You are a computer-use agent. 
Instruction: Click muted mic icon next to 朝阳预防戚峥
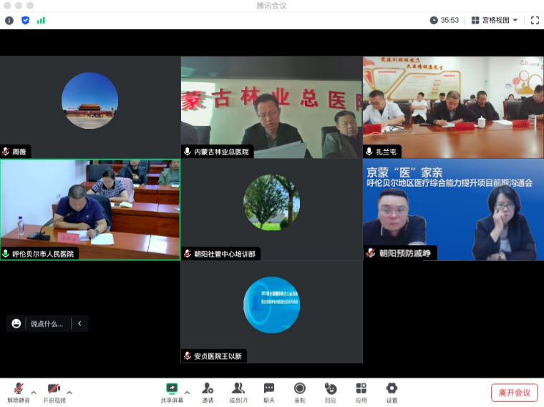[371, 253]
